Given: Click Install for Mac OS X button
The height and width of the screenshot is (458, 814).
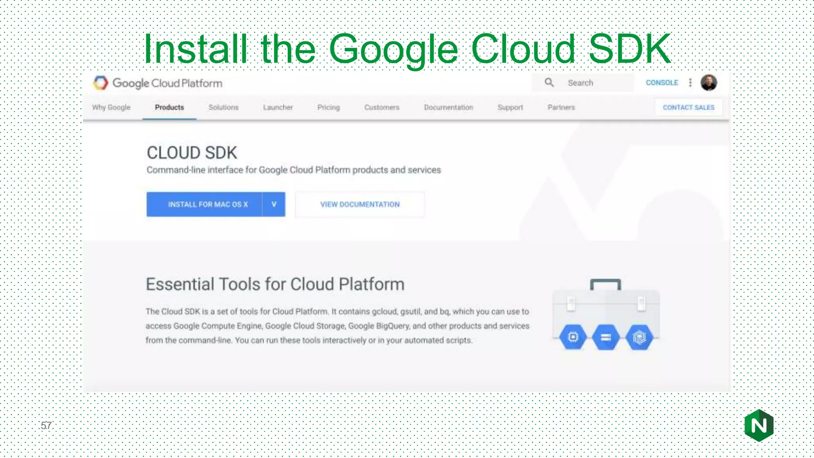Looking at the screenshot, I should [204, 204].
